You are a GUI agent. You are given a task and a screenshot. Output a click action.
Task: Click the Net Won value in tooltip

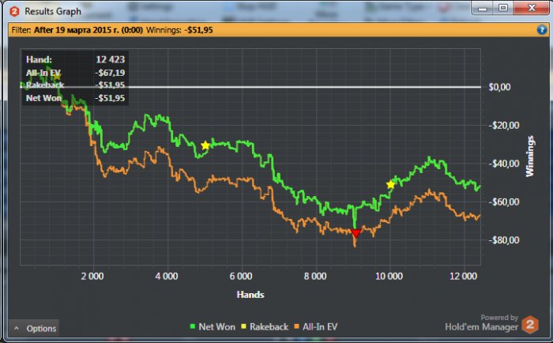(x=110, y=98)
